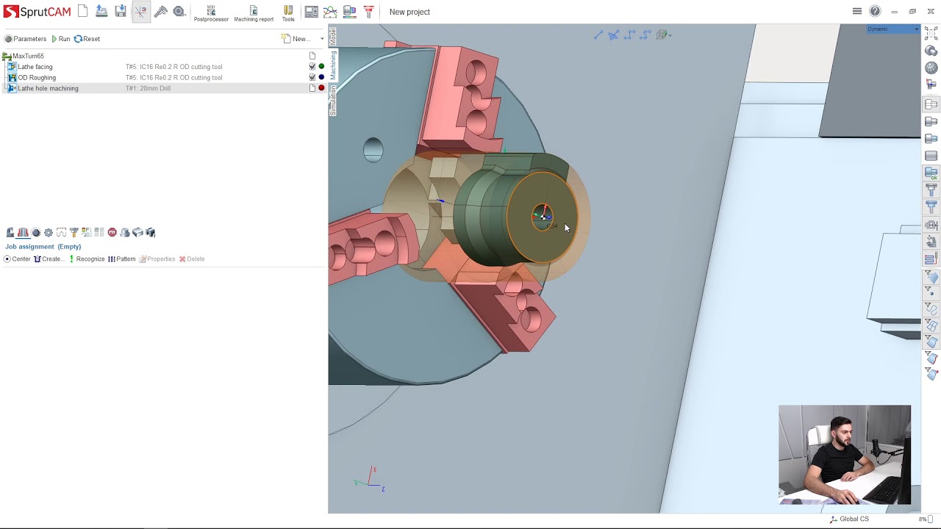Screen dimensions: 941x529
Task: Click the green color dot of Lathe facing
Action: click(x=321, y=67)
